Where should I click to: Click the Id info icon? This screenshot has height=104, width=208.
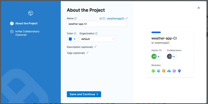coord(104,19)
